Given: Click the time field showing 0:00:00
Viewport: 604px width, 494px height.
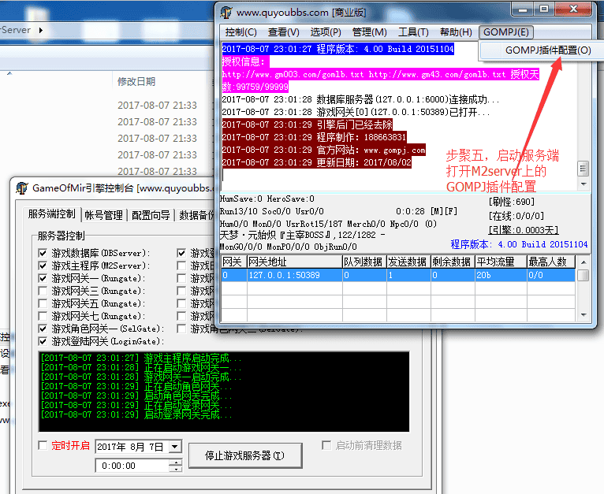Looking at the screenshot, I should [x=132, y=466].
